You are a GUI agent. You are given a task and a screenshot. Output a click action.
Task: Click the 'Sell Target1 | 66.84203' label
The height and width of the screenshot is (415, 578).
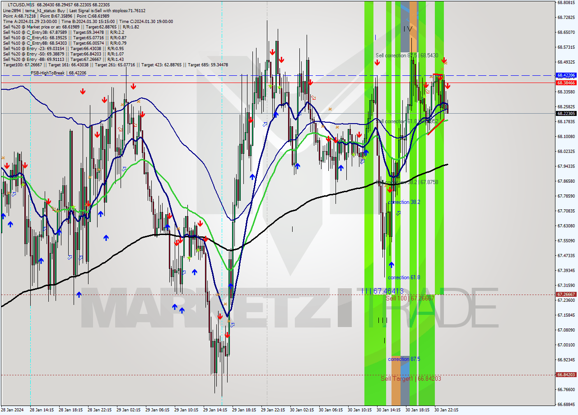(411, 378)
